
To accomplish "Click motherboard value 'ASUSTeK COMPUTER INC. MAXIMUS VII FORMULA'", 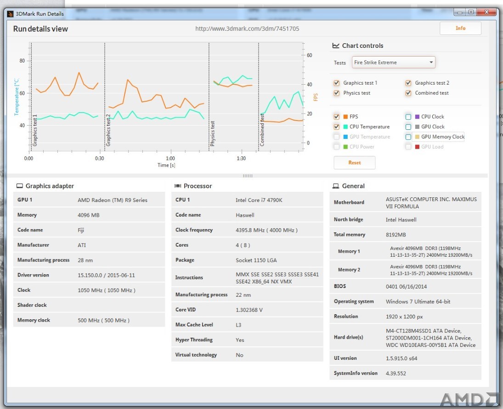I will [x=431, y=203].
